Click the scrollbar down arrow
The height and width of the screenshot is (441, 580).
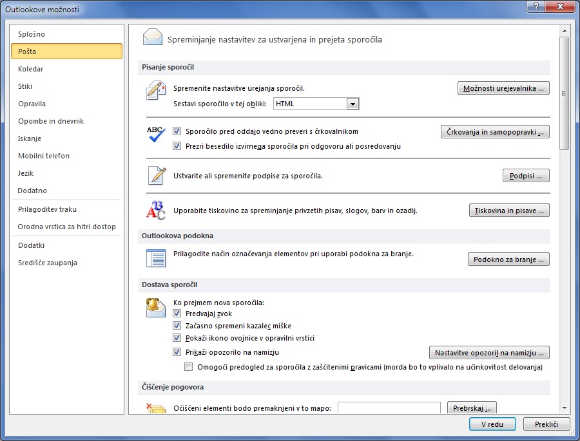click(x=564, y=408)
